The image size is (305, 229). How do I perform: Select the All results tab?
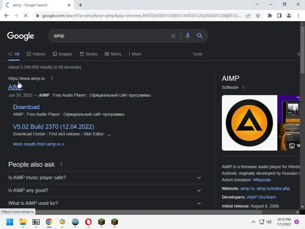coord(14,54)
